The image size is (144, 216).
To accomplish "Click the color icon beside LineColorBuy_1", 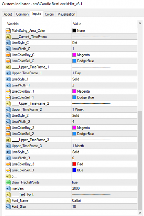I will tap(8, 91).
